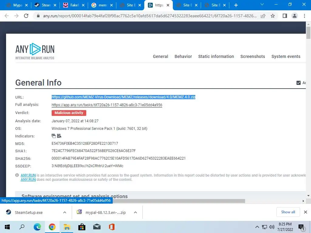311x233 pixels.
Task: Go to System events section
Action: point(286,56)
